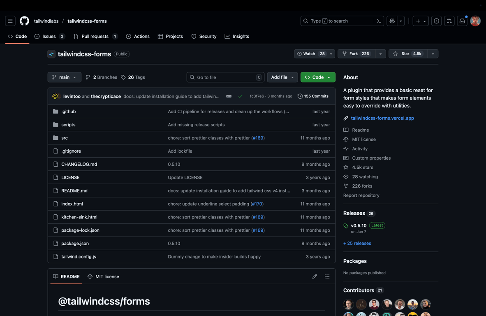View + 25 releases link
The height and width of the screenshot is (316, 486).
pos(357,243)
